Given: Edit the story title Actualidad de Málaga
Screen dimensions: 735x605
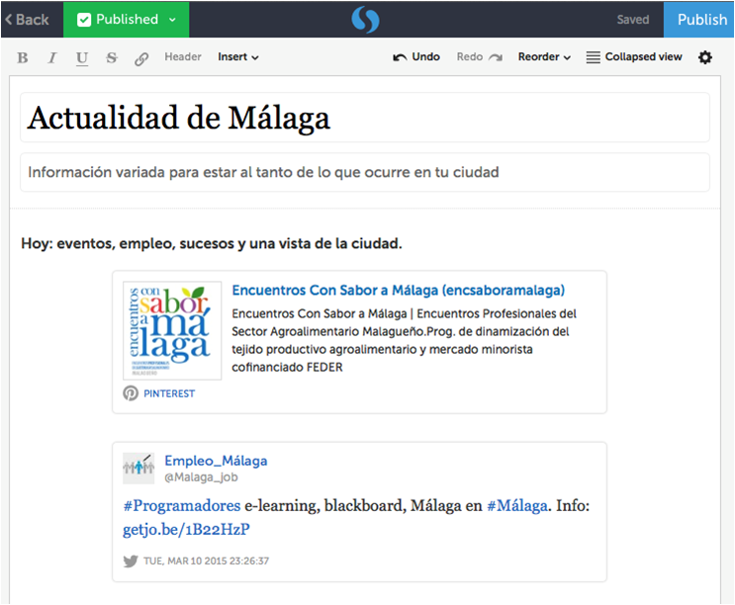Looking at the screenshot, I should [x=365, y=118].
